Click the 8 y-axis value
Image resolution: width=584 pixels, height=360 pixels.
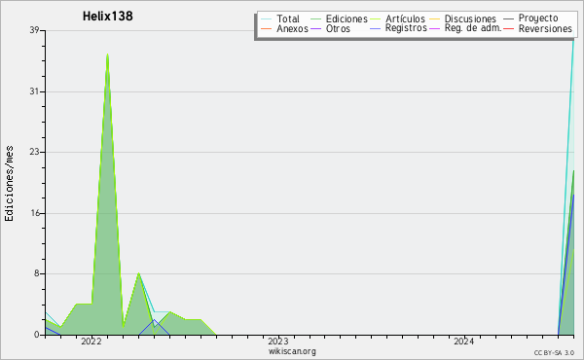click(x=37, y=273)
